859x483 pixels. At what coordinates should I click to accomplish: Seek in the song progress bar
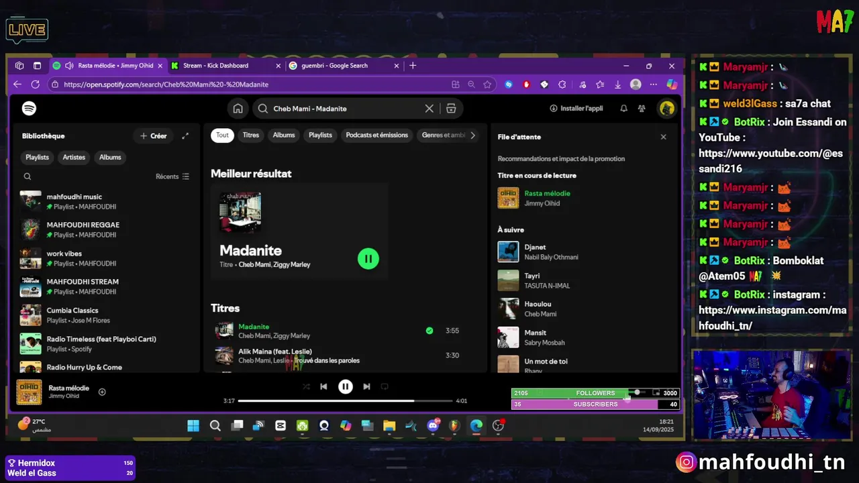pos(345,401)
